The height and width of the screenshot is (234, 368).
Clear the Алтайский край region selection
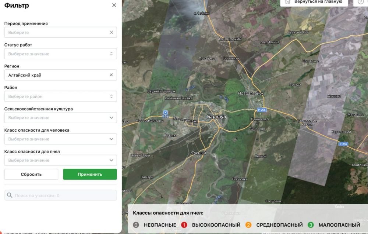[111, 75]
